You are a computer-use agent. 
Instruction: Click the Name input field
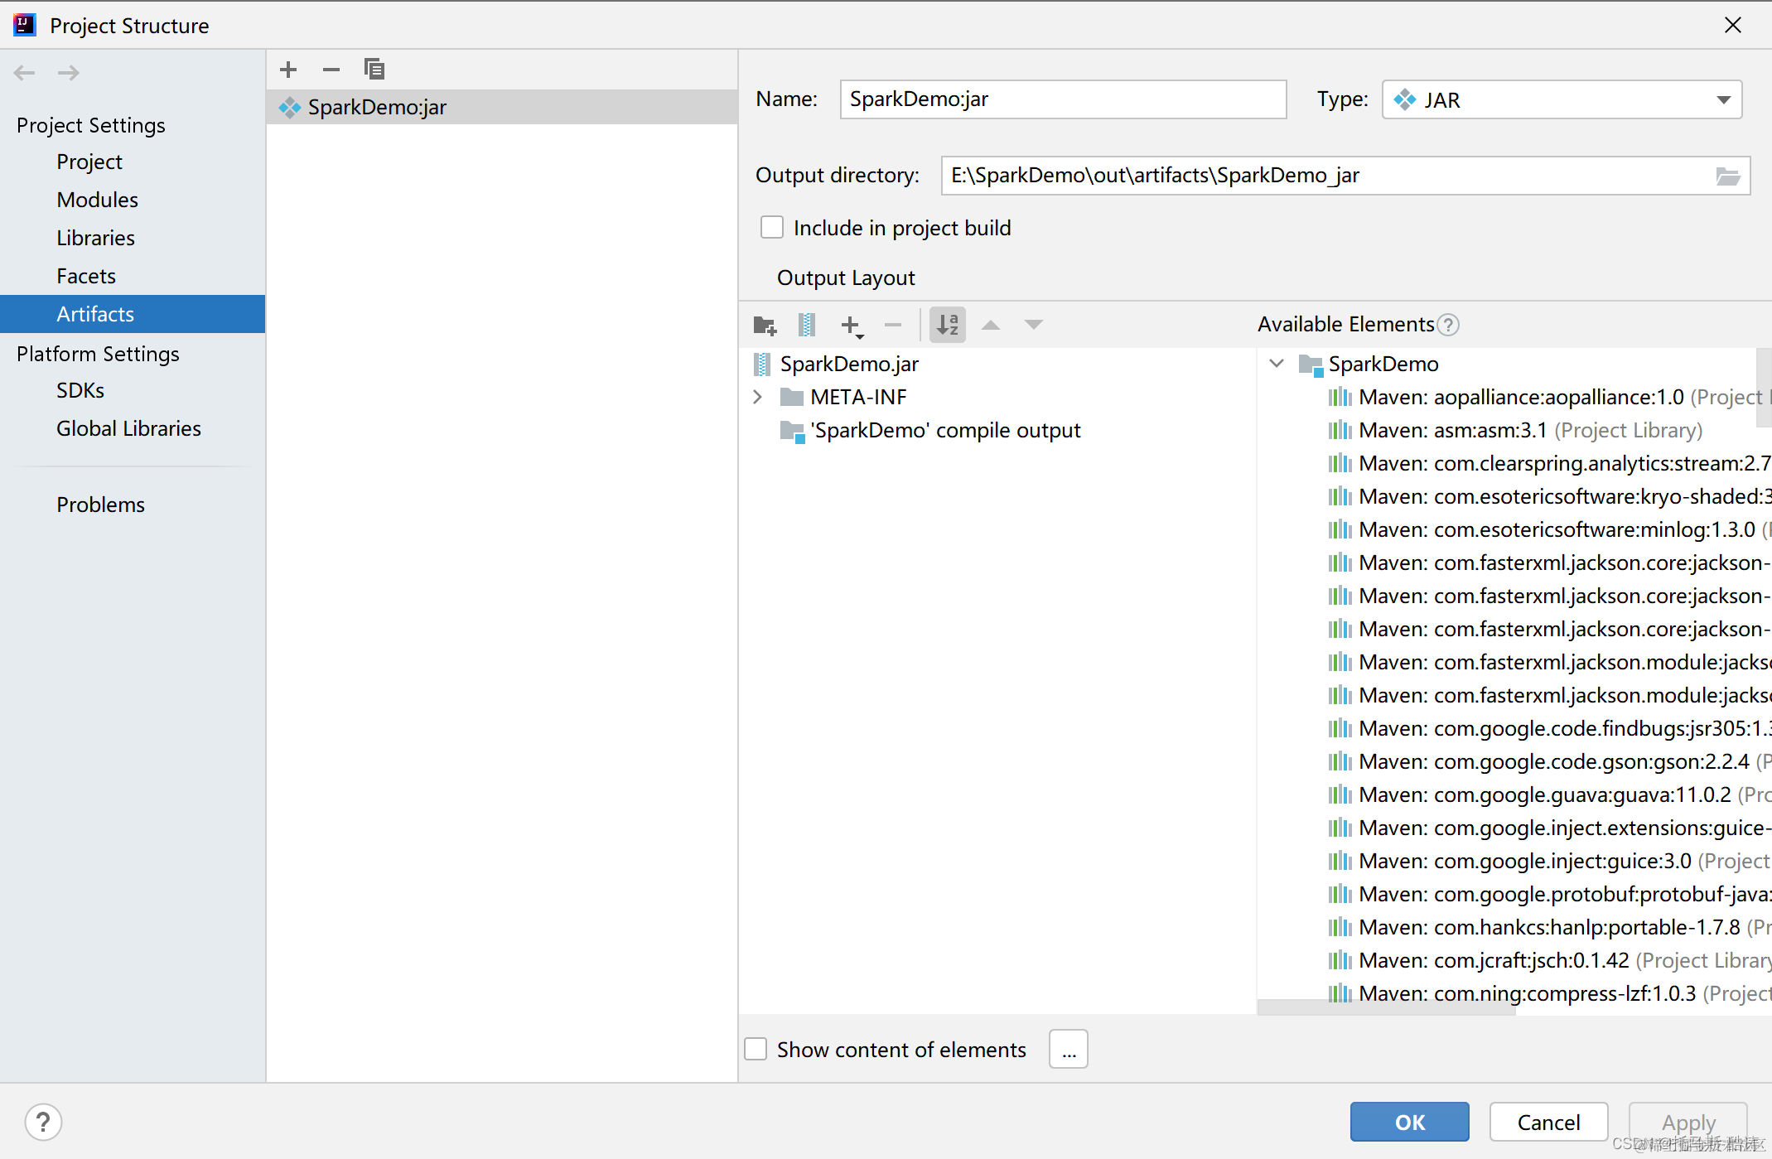point(1063,99)
